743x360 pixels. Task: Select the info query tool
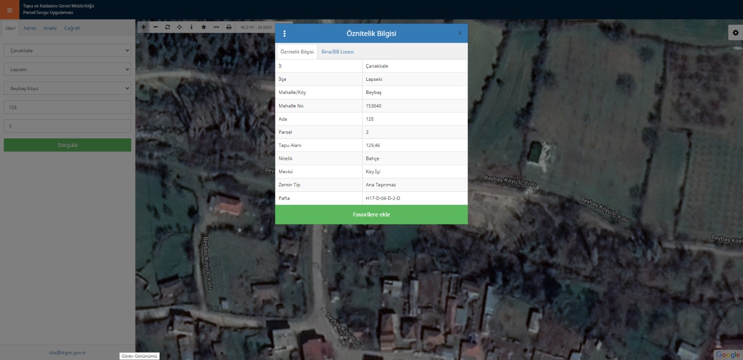(191, 27)
